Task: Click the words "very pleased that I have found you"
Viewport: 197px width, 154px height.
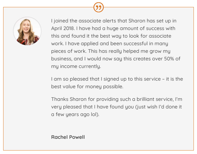Action: [x=92, y=107]
